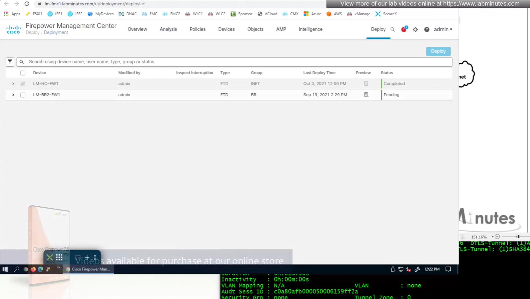
Task: Toggle the LM-HQ-FW1 device checkbox
Action: tap(23, 84)
